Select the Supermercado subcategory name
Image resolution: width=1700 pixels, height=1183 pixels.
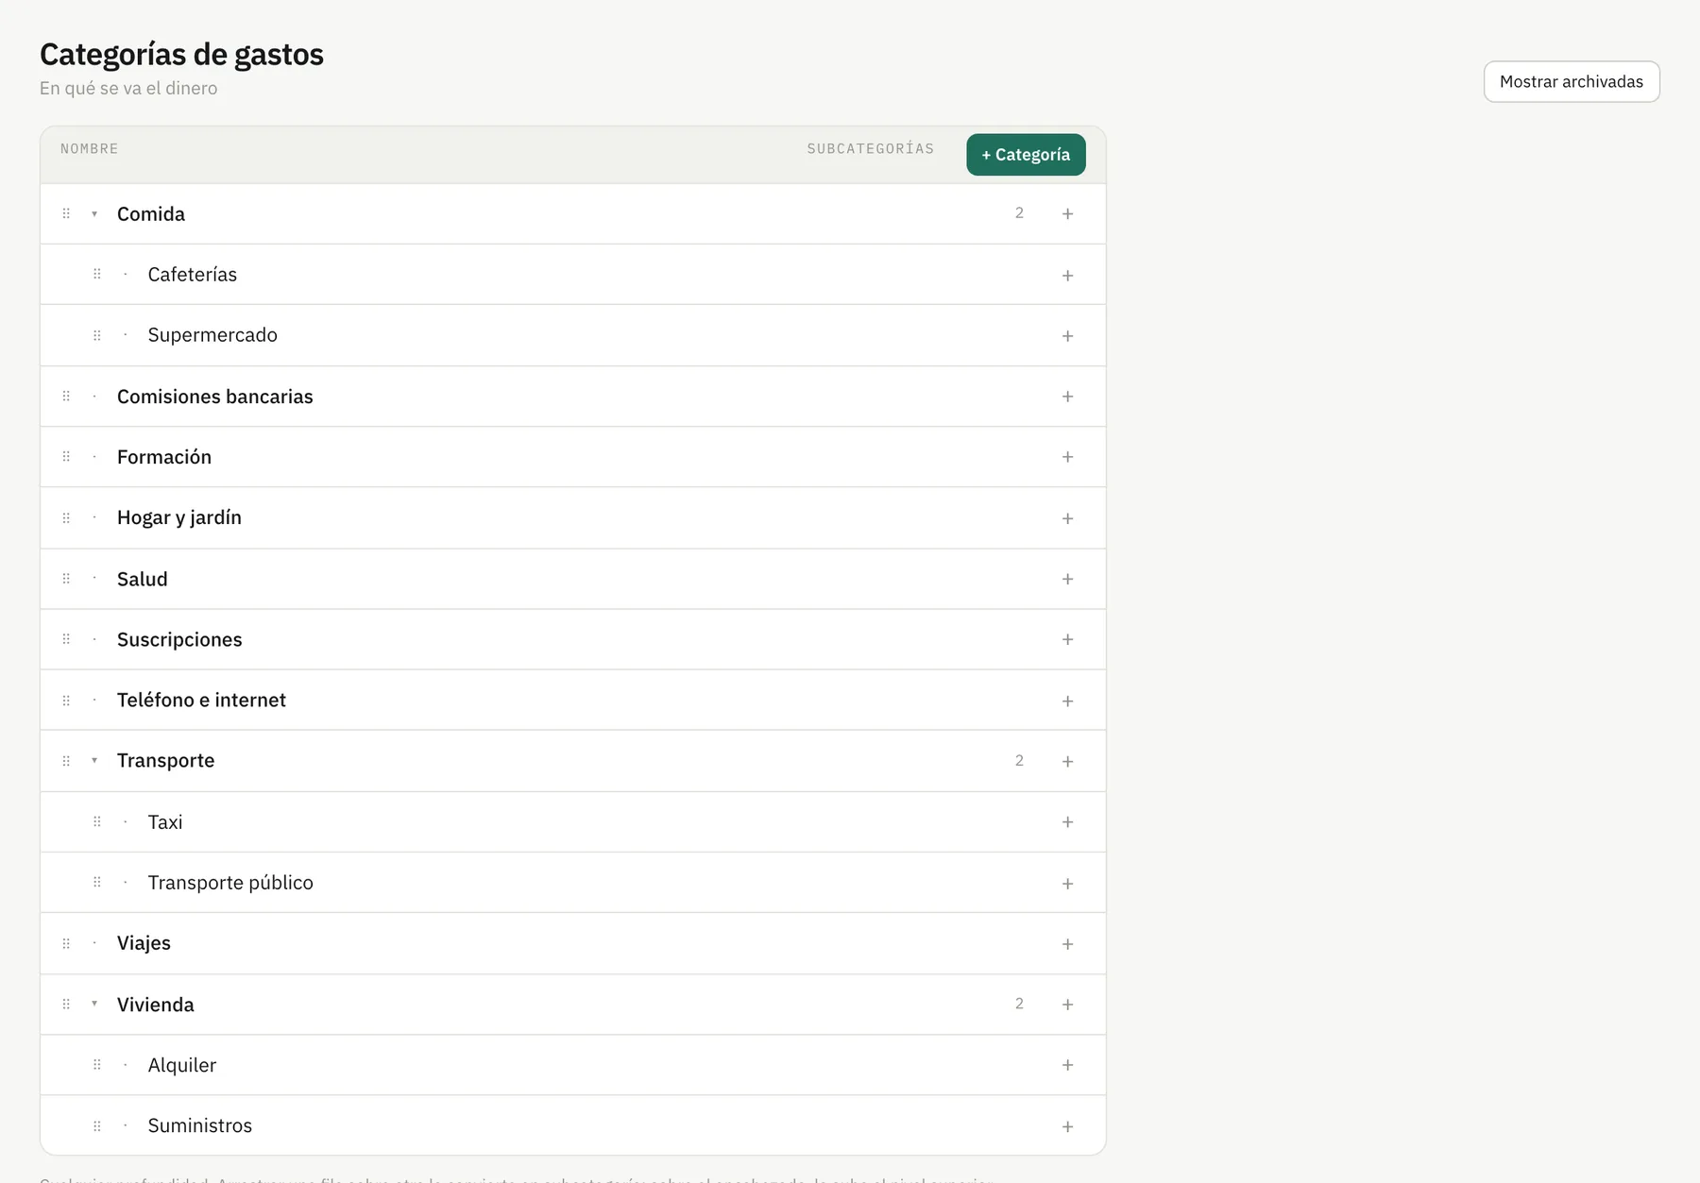[x=212, y=335]
